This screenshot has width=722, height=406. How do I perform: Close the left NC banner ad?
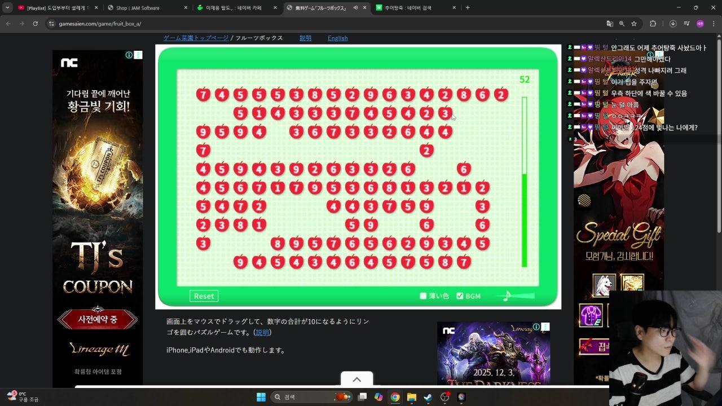(x=138, y=55)
